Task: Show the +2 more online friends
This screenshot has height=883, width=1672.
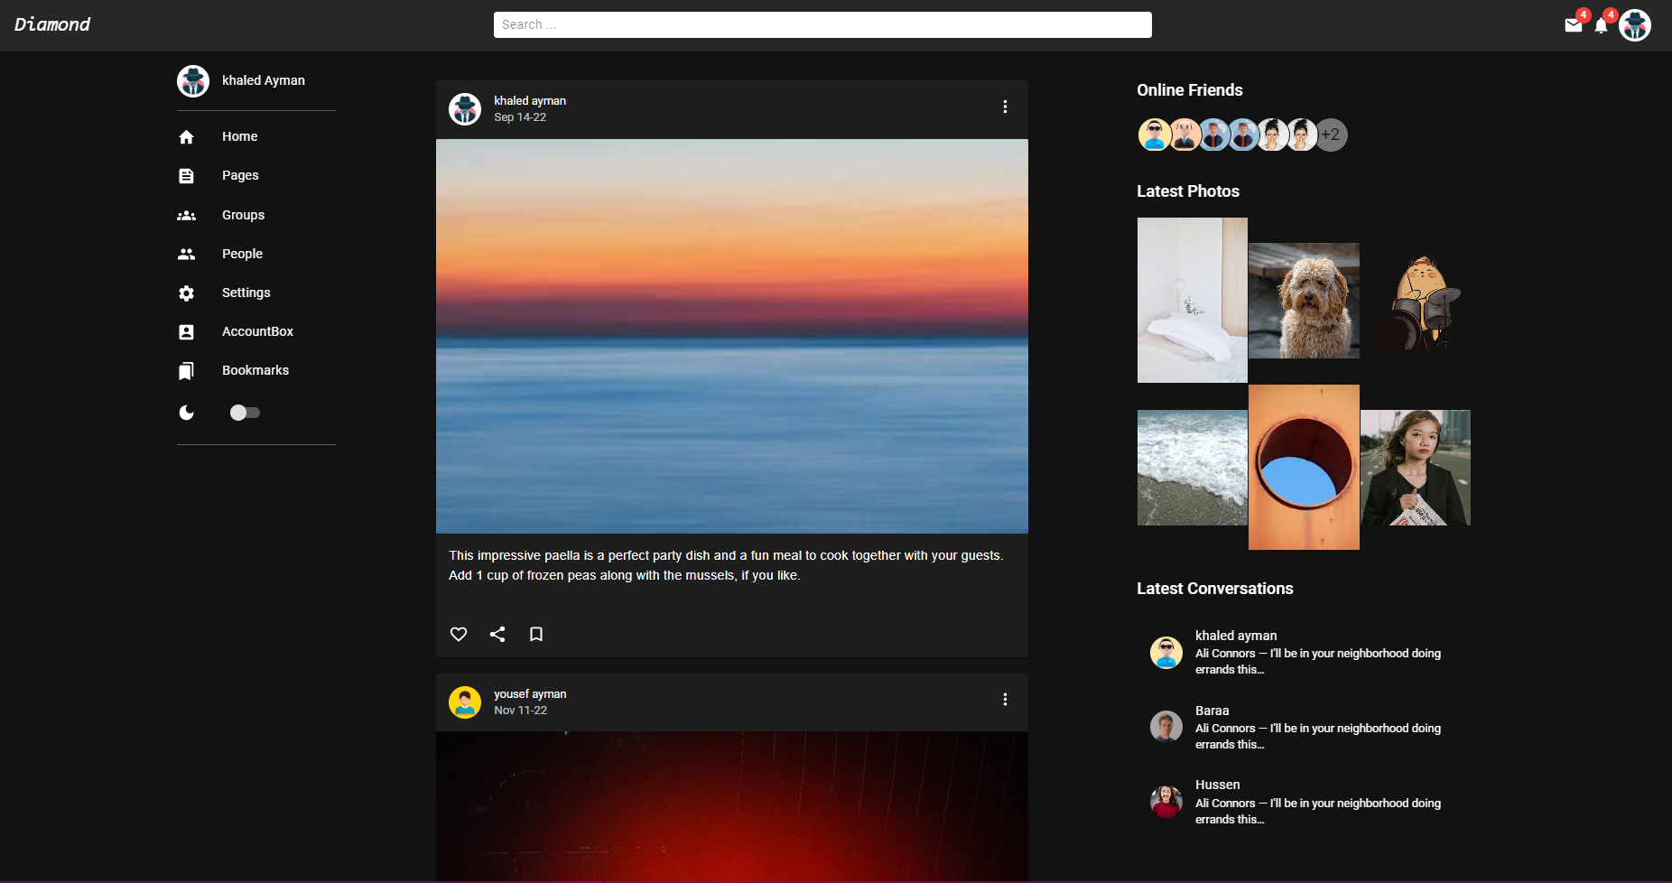Action: pyautogui.click(x=1331, y=135)
